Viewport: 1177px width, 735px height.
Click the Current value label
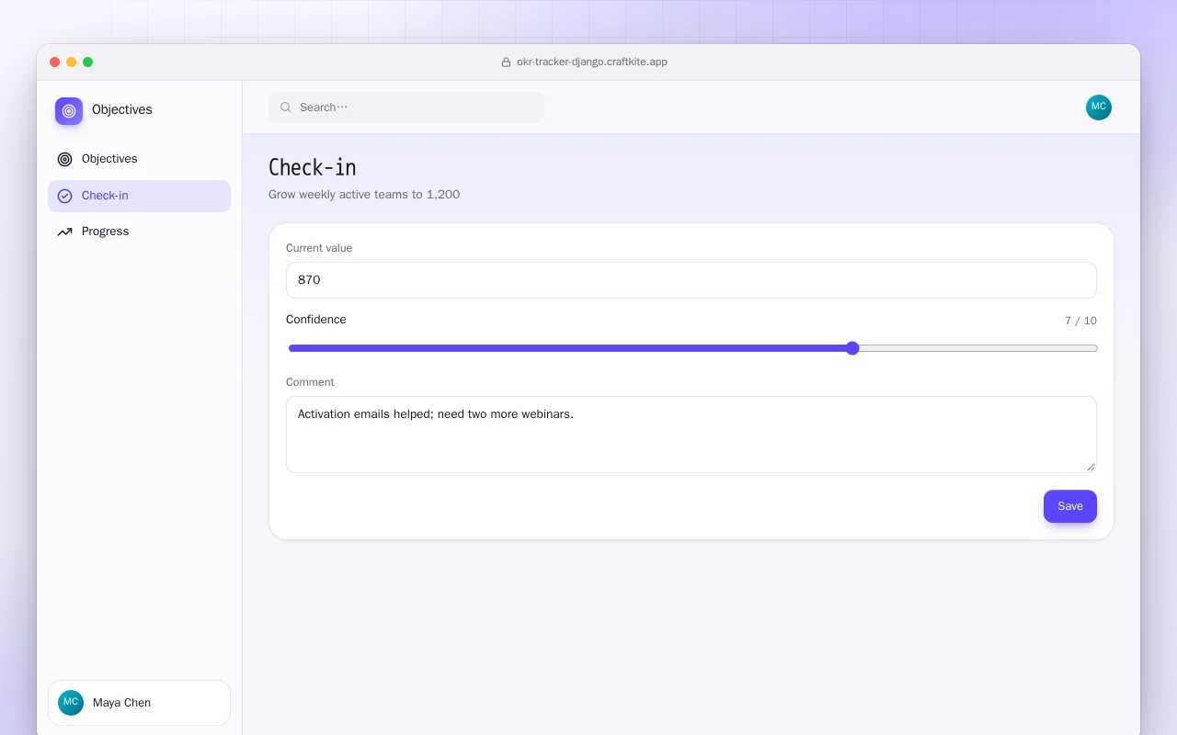tap(319, 248)
